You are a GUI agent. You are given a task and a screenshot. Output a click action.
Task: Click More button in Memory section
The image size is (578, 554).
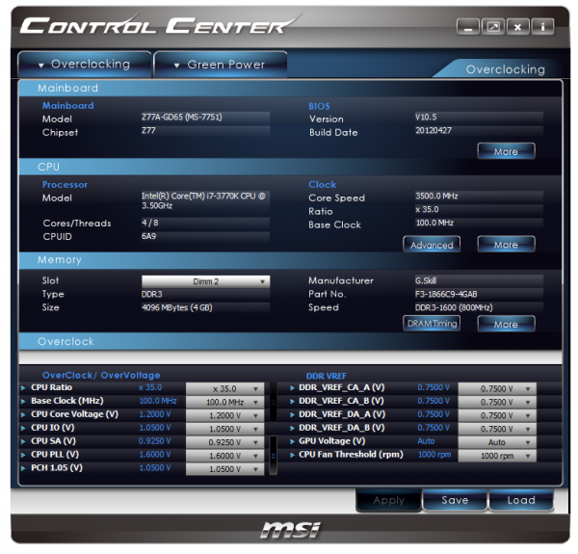coord(506,324)
